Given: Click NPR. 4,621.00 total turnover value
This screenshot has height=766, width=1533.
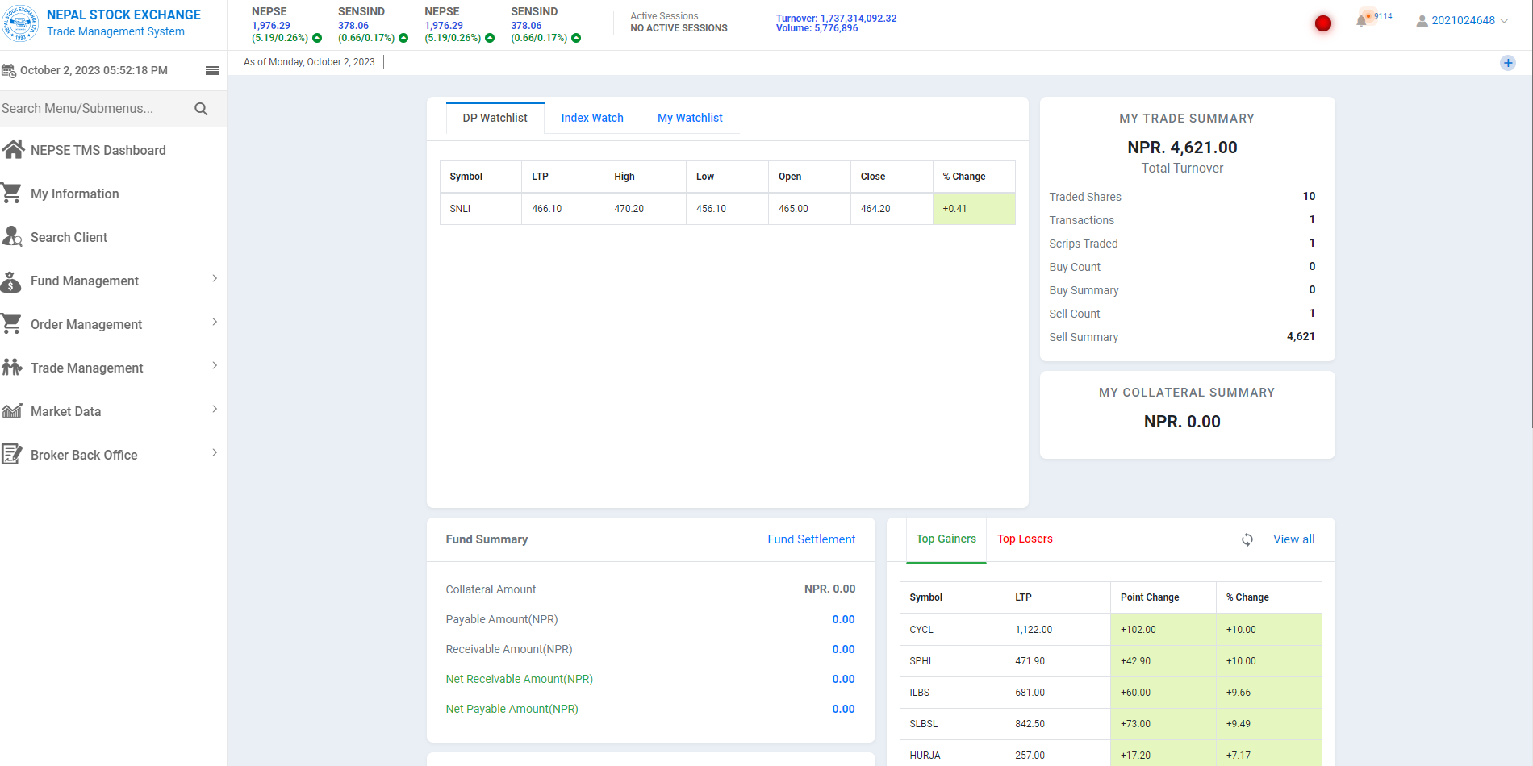Looking at the screenshot, I should pos(1182,148).
